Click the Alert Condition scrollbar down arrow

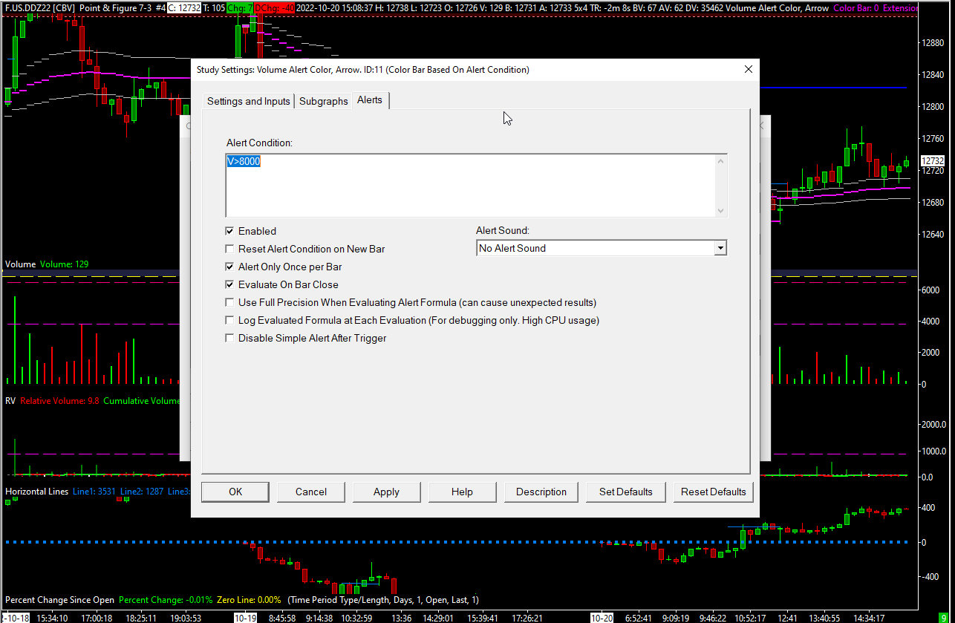click(x=720, y=210)
